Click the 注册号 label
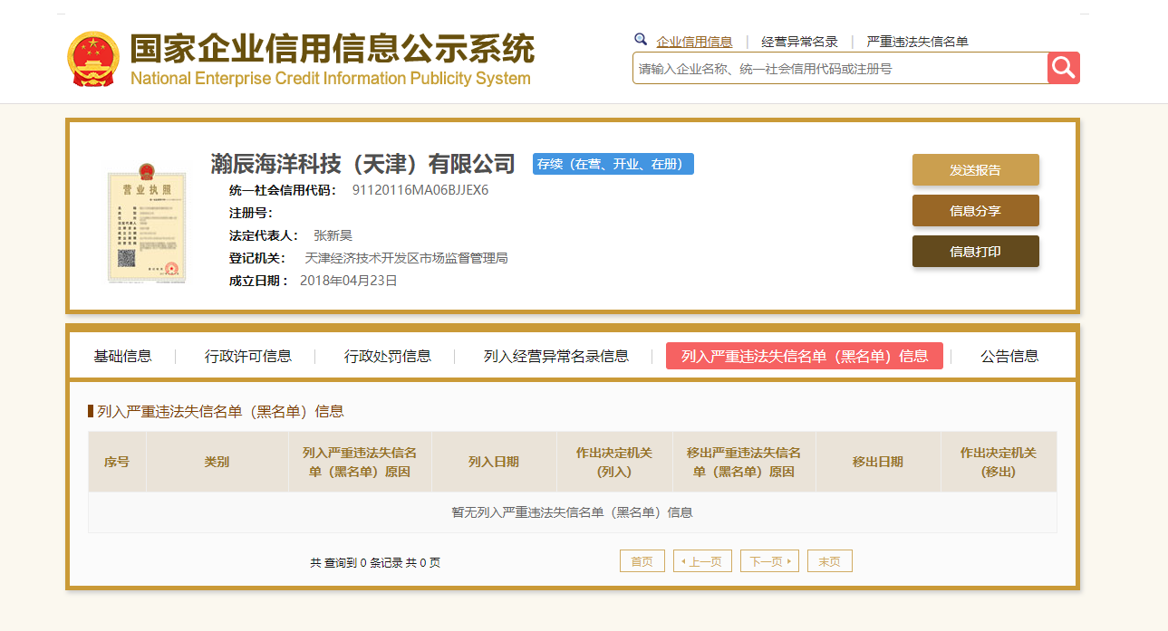Viewport: 1168px width, 631px height. [x=251, y=213]
